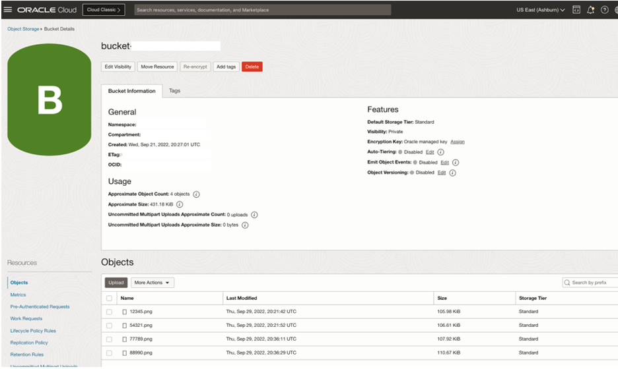
Task: Open the help question mark icon
Action: (x=603, y=10)
